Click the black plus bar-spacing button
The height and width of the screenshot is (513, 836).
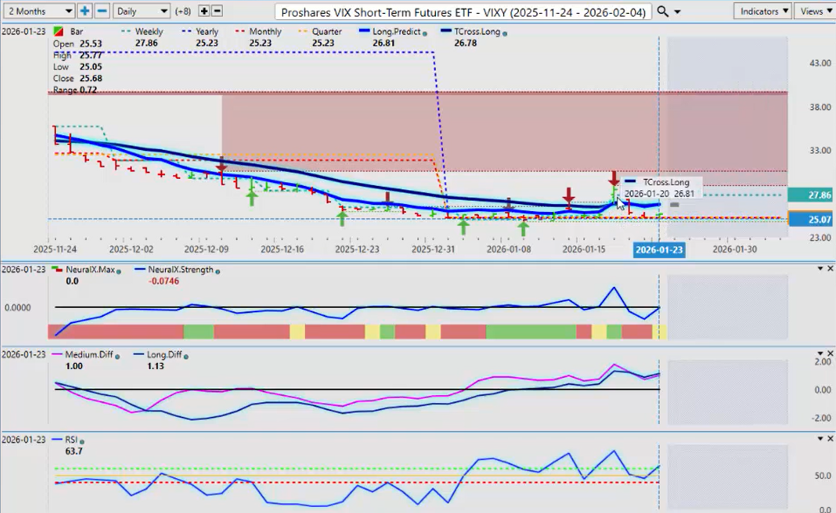204,11
